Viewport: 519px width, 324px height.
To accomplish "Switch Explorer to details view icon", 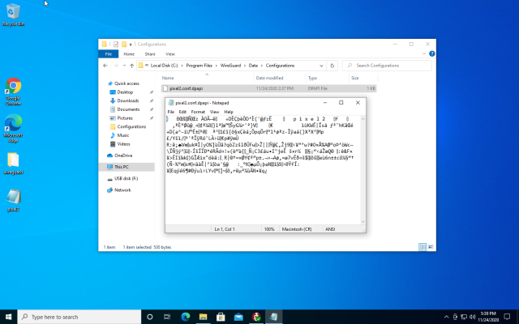I will 422,246.
